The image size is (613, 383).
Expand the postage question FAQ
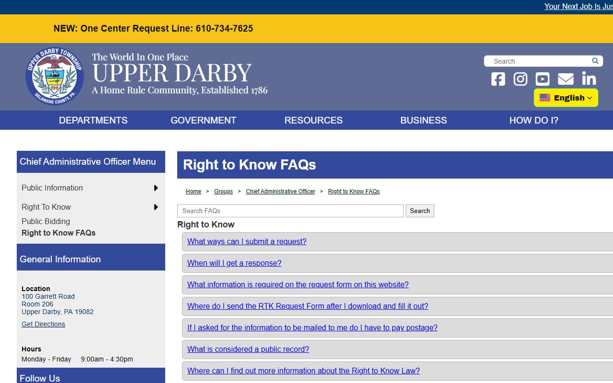pyautogui.click(x=312, y=328)
